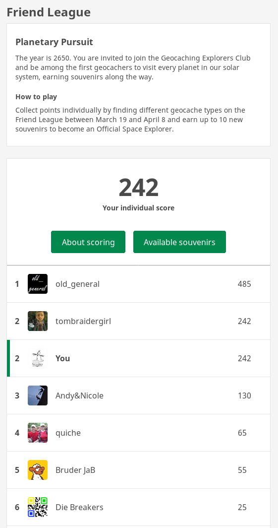Open the About scoring info
This screenshot has width=278, height=528.
coord(88,242)
